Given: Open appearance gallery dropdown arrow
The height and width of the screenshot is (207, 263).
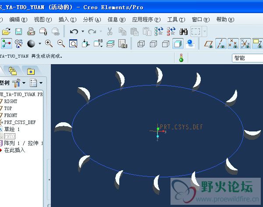Looking at the screenshot, I should [40, 44].
